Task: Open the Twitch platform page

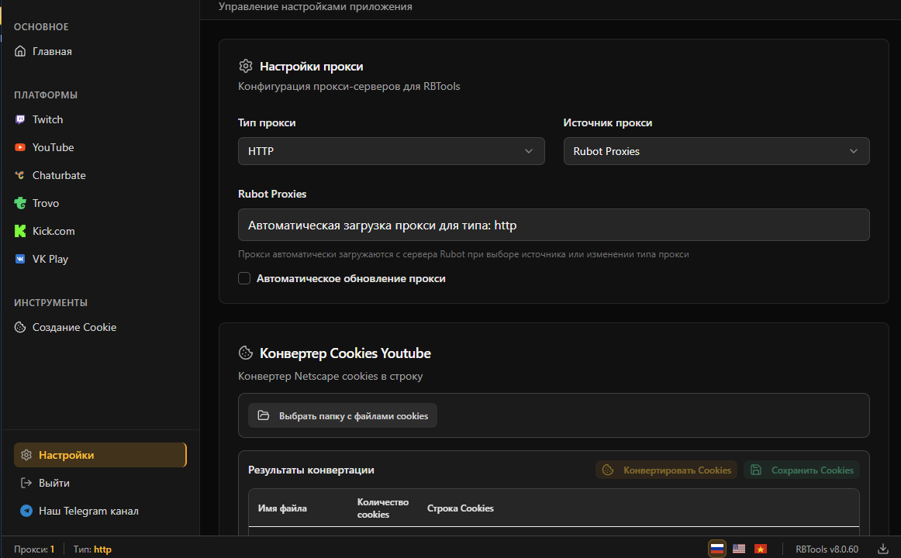Action: [47, 119]
